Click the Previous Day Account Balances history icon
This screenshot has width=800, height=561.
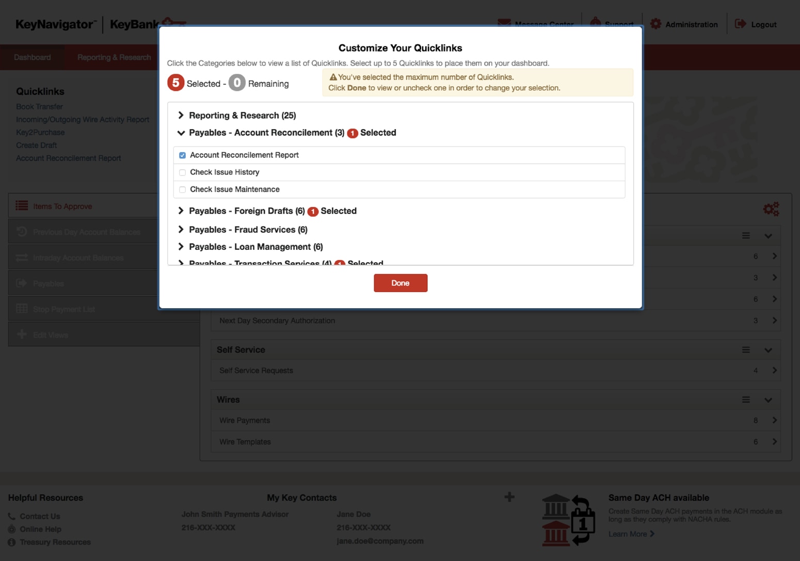pyautogui.click(x=22, y=231)
